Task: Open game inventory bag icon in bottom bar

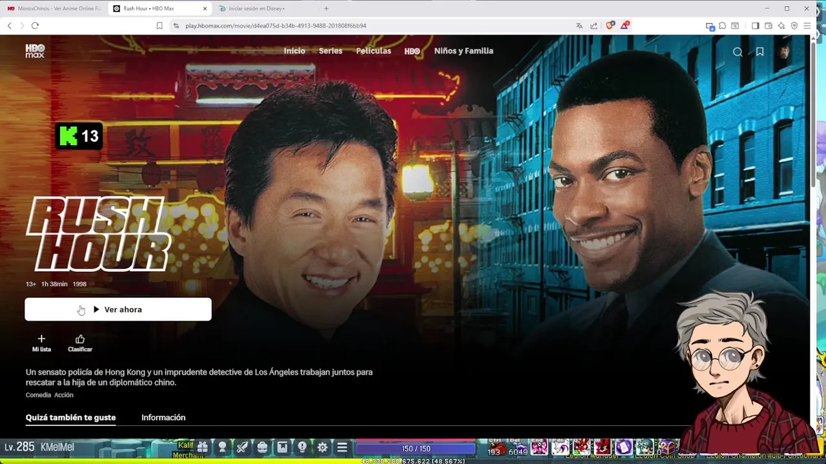Action: tap(262, 447)
